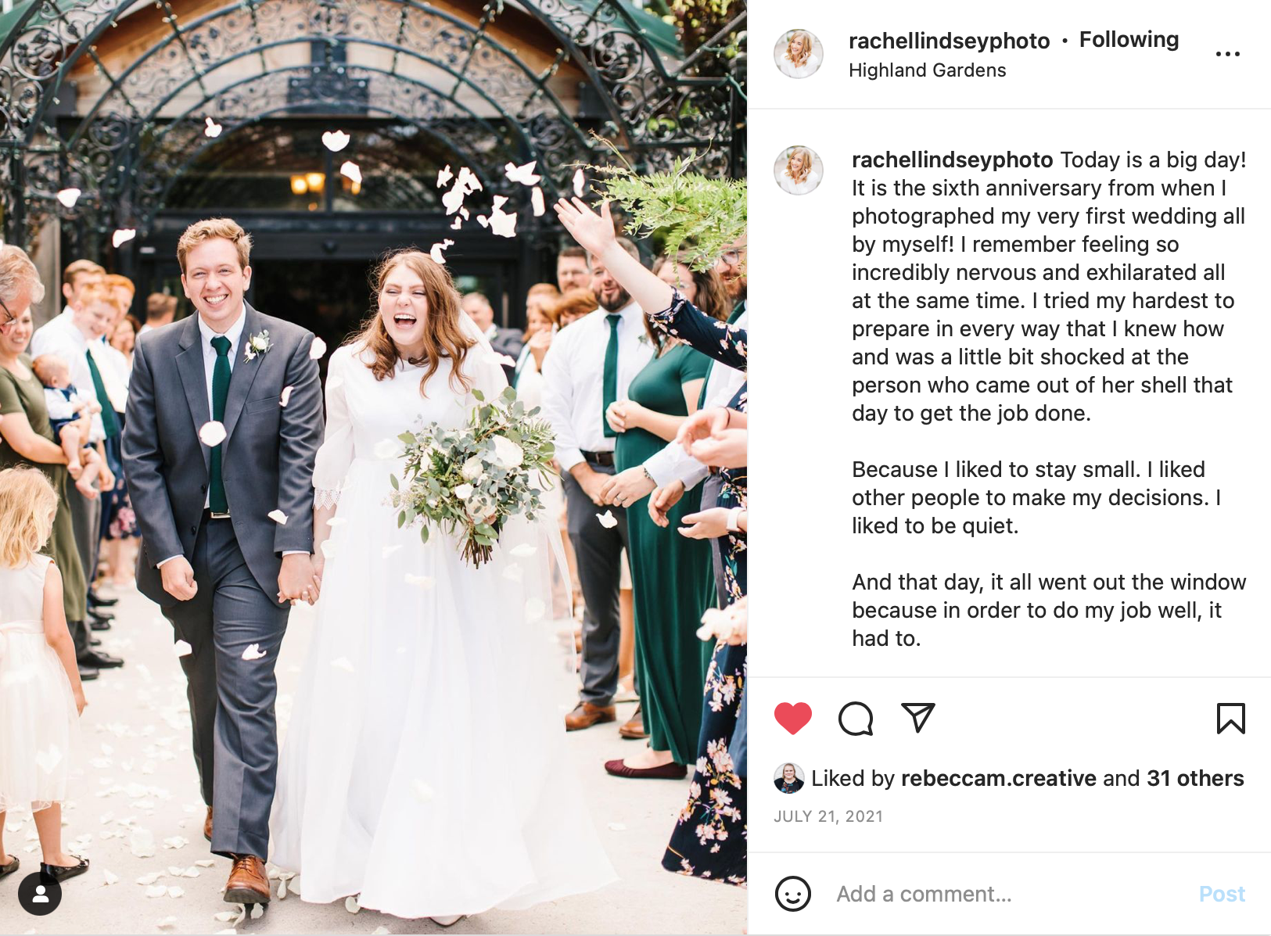Share post with the paper plane icon
This screenshot has width=1271, height=936.
coord(918,718)
